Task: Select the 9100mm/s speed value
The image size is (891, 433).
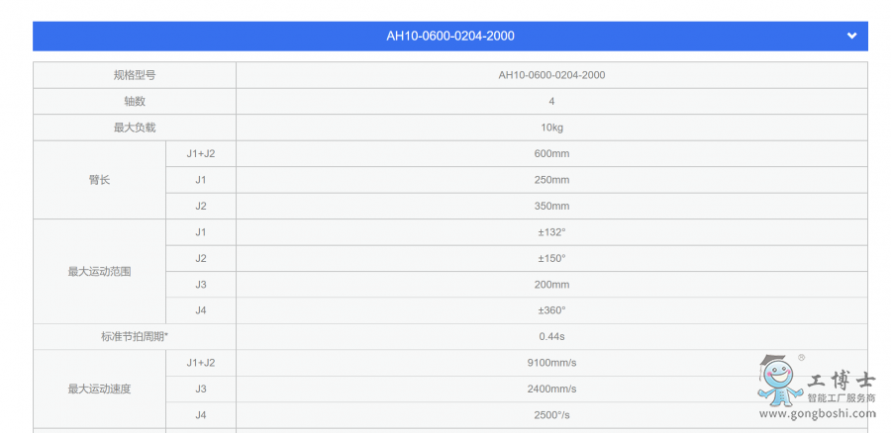Action: (551, 363)
